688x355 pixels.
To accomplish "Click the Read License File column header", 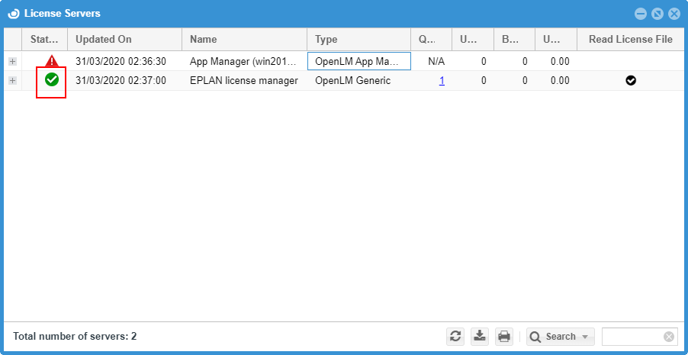I will [630, 40].
